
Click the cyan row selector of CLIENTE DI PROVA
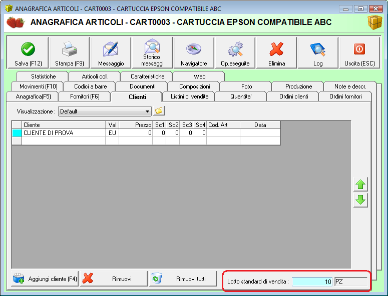(x=17, y=133)
